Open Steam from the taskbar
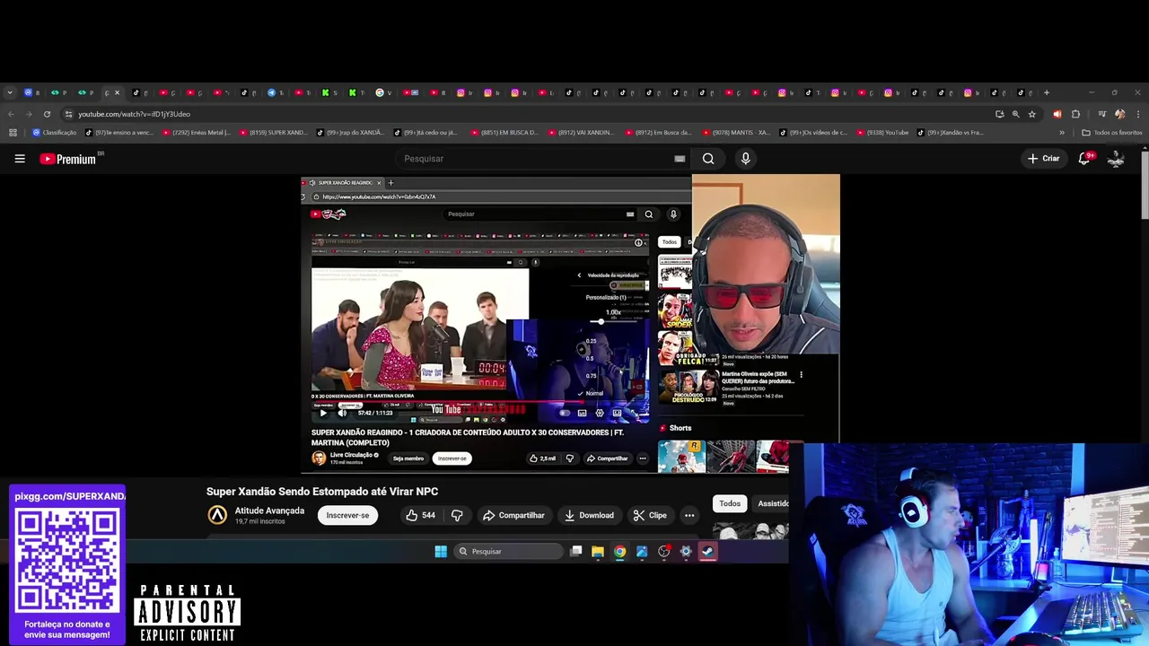The height and width of the screenshot is (646, 1149). click(708, 552)
